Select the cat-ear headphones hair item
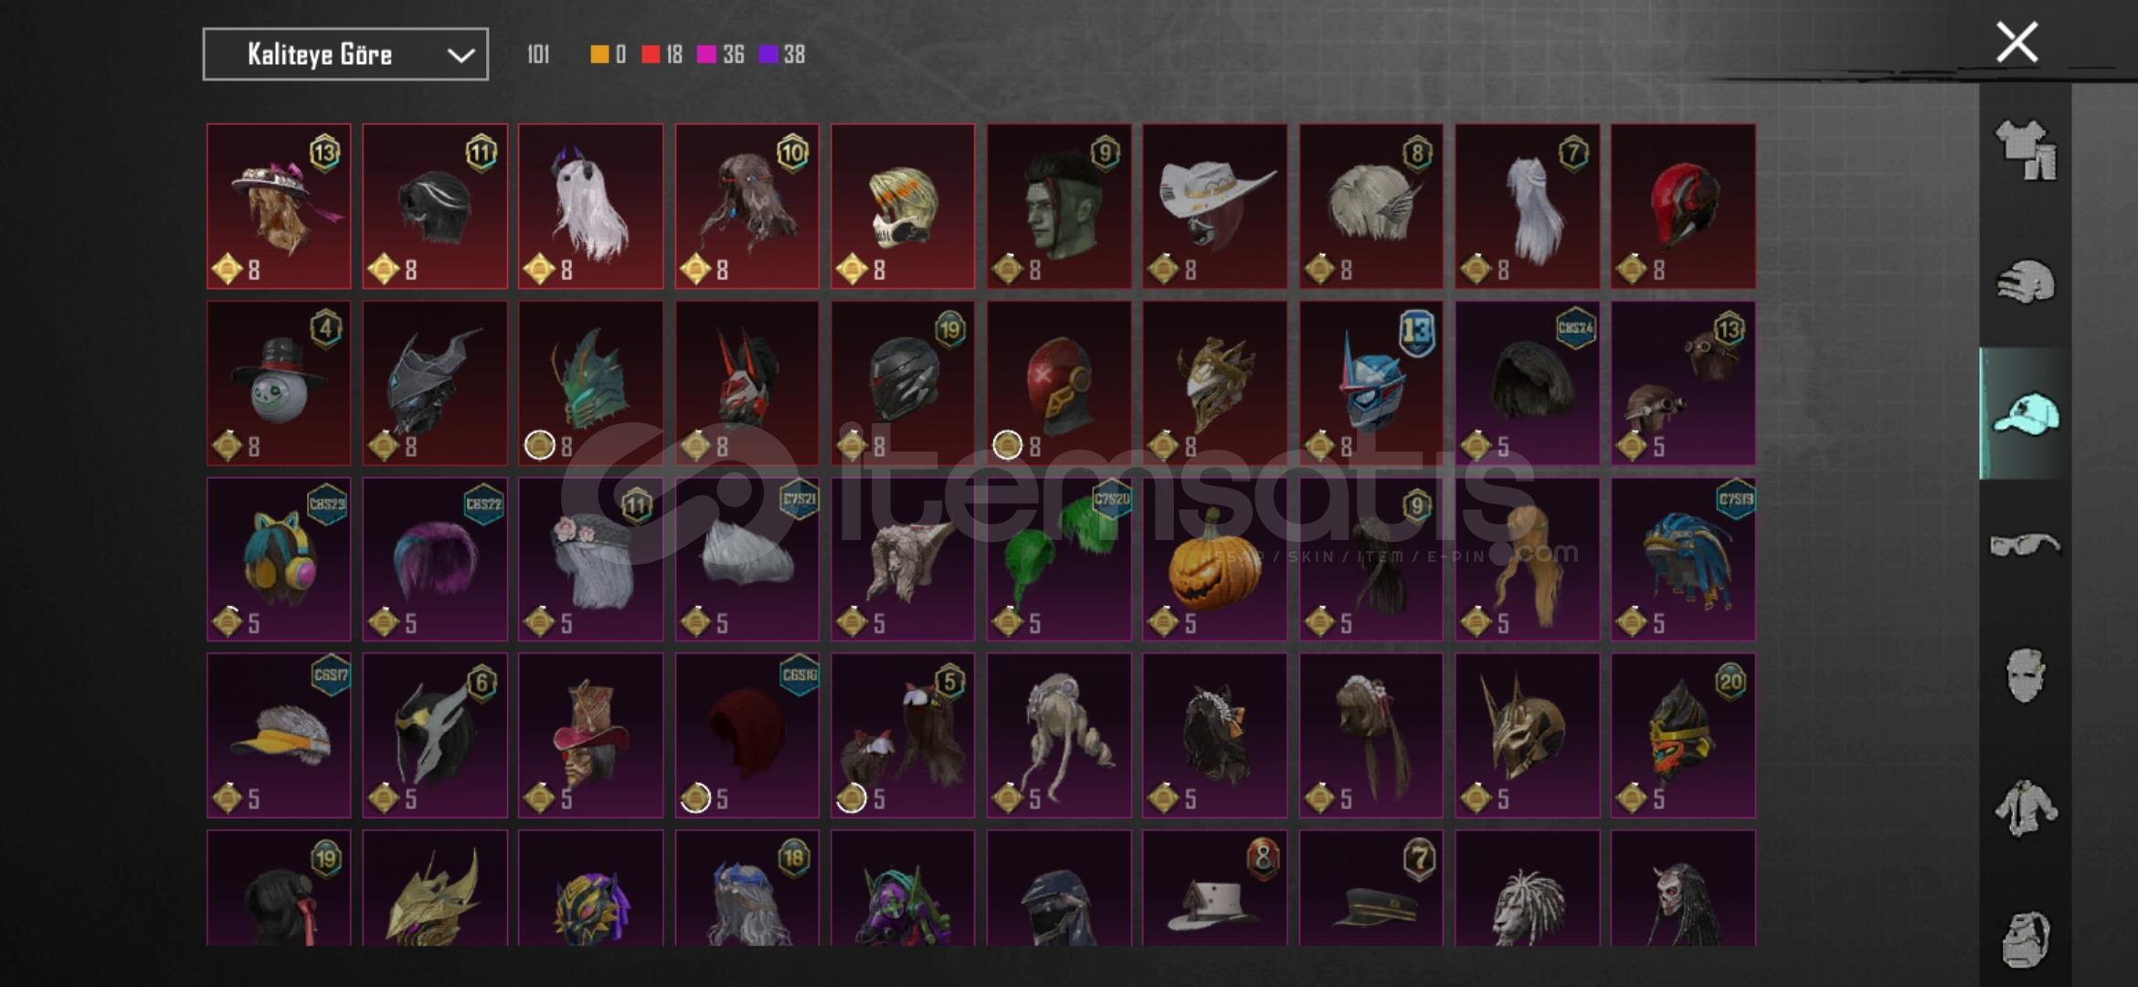Image resolution: width=2138 pixels, height=987 pixels. pyautogui.click(x=279, y=559)
